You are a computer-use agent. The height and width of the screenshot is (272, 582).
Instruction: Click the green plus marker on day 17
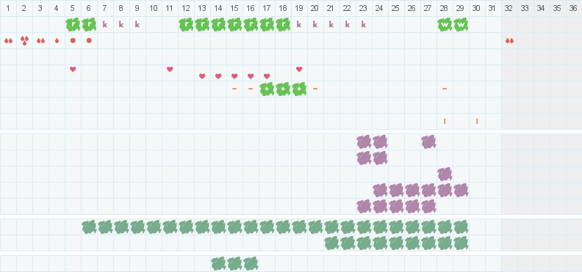267,89
